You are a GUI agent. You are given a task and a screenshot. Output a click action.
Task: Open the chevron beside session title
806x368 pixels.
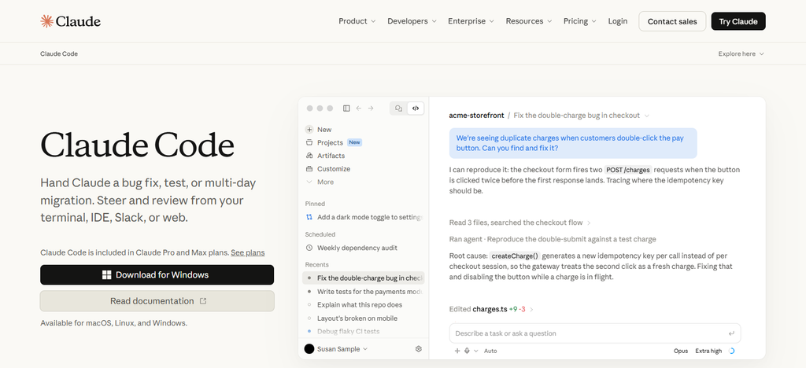pos(647,116)
